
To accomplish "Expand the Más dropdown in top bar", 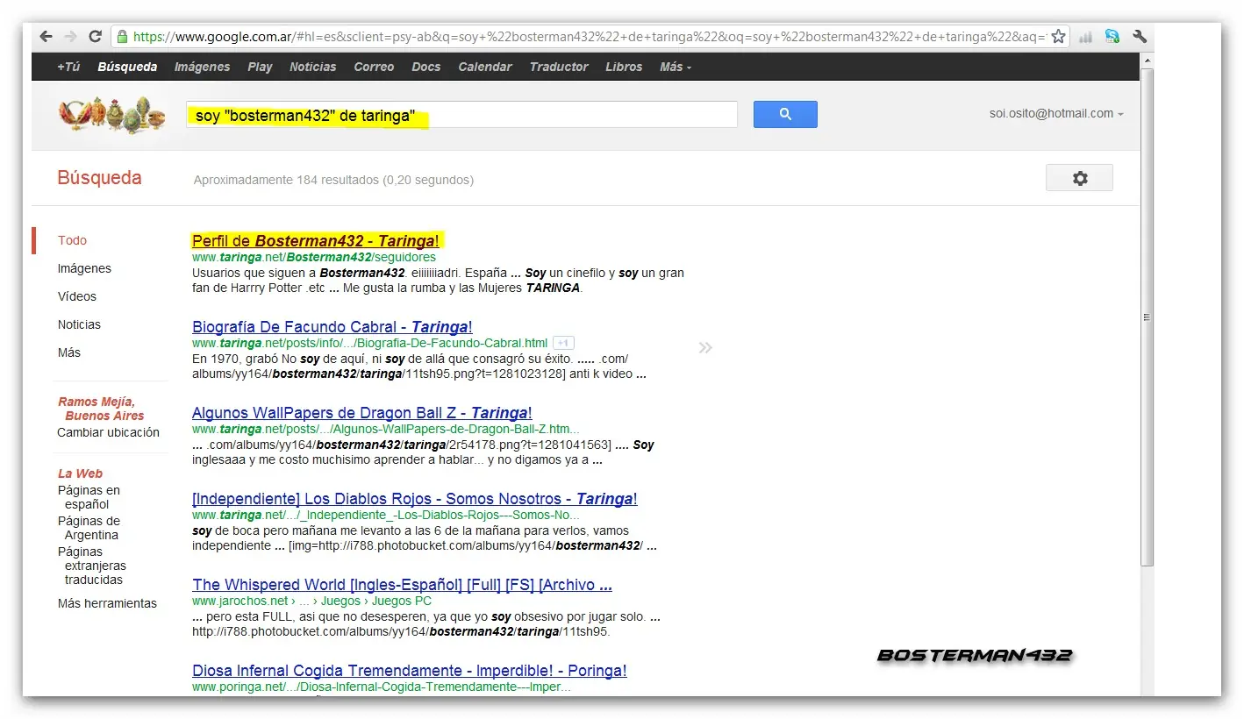I will pyautogui.click(x=676, y=67).
